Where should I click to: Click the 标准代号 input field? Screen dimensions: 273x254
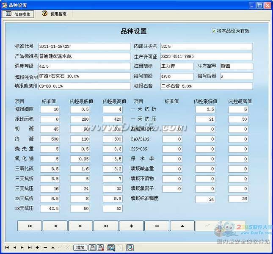pyautogui.click(x=84, y=47)
